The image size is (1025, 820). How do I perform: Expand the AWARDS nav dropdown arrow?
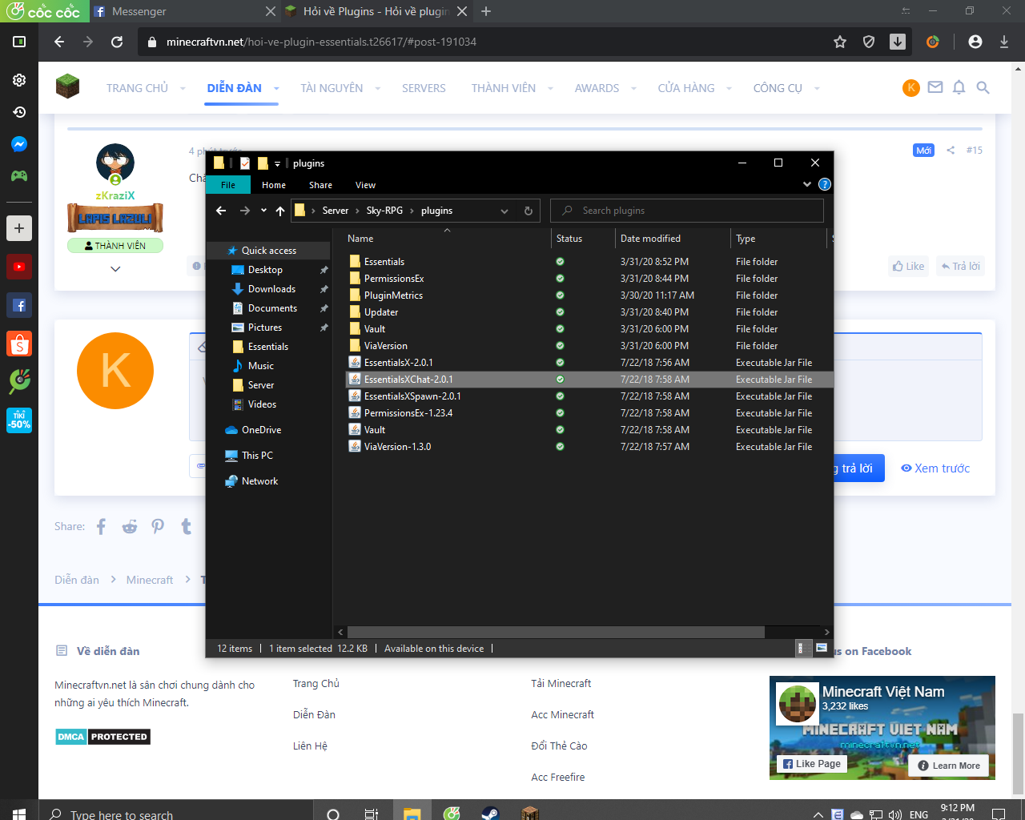633,88
